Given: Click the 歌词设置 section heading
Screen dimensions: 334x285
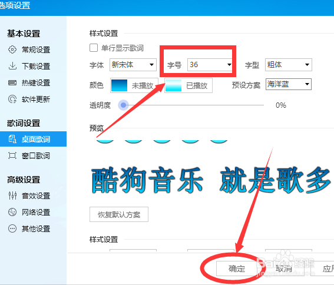Looking at the screenshot, I should pyautogui.click(x=24, y=123).
